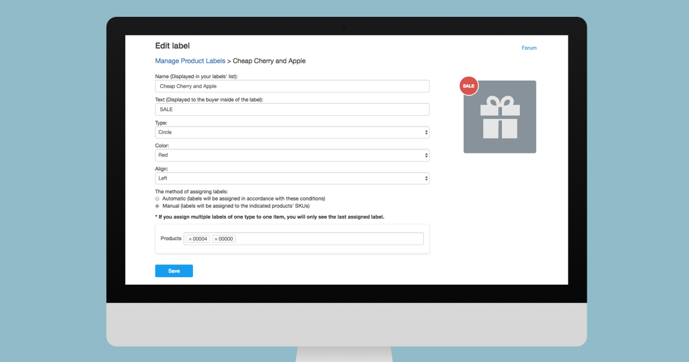Click the 00004 SKU tag text
This screenshot has width=689, height=362.
click(x=200, y=239)
